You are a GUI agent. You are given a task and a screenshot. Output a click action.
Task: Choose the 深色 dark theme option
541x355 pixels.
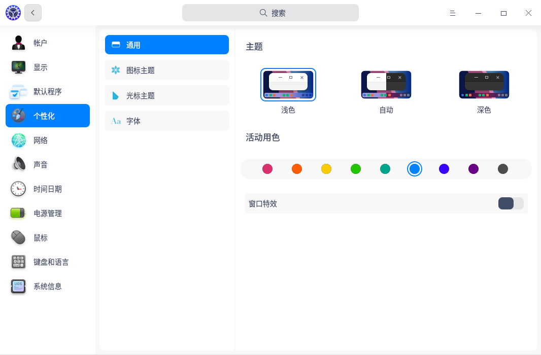click(x=484, y=85)
